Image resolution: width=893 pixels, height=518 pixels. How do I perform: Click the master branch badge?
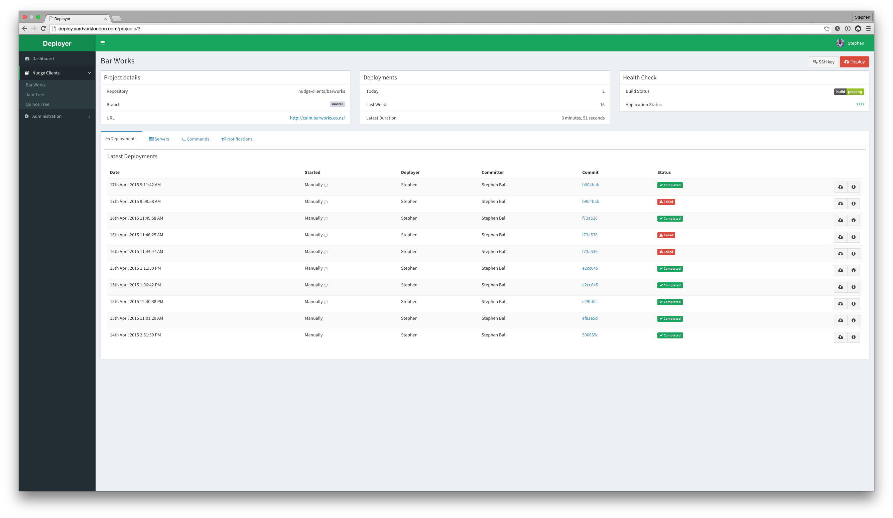(338, 104)
